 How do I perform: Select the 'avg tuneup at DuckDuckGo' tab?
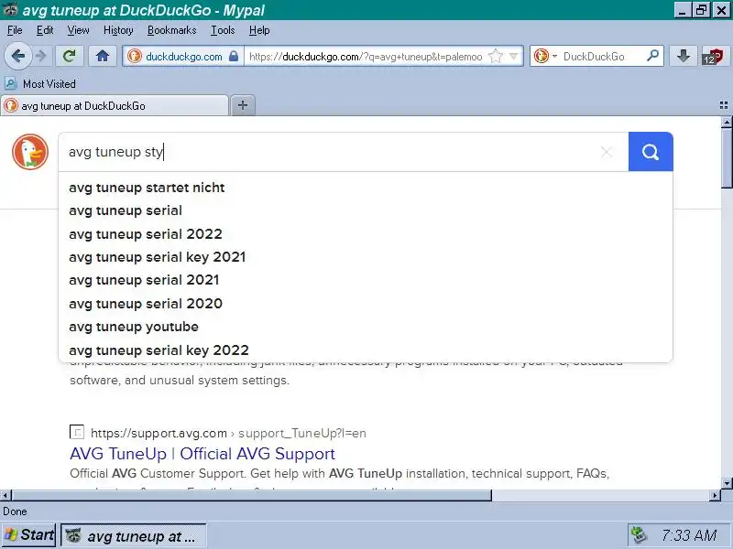tap(115, 106)
